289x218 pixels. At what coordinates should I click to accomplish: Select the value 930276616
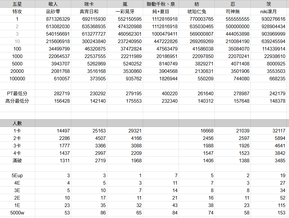[273, 19]
